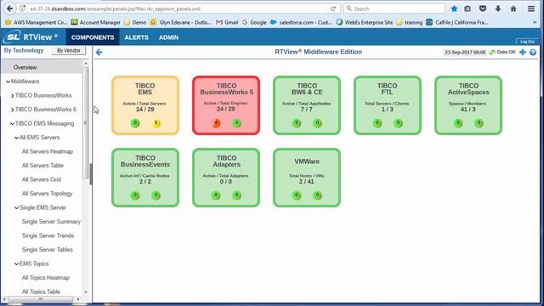544x306 pixels.
Task: Click left green circle on TIBCO Adapters card
Action: click(x=216, y=195)
